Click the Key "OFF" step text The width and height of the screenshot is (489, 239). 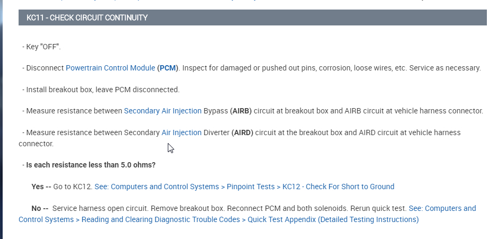click(x=44, y=47)
